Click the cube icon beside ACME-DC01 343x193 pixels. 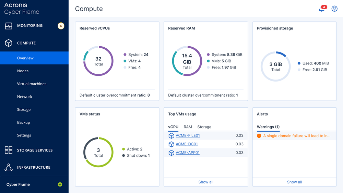[x=171, y=144]
